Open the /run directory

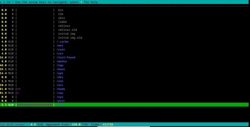60,81
